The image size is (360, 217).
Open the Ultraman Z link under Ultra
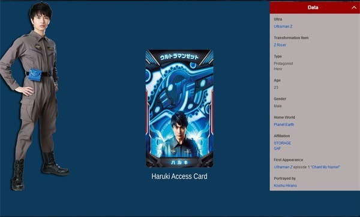coord(283,26)
